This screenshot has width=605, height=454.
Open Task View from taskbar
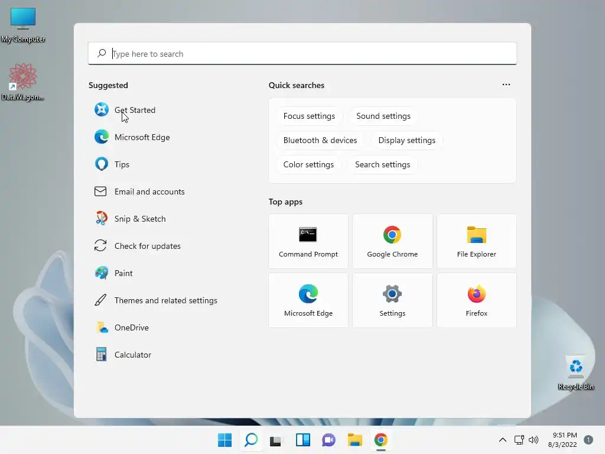275,440
